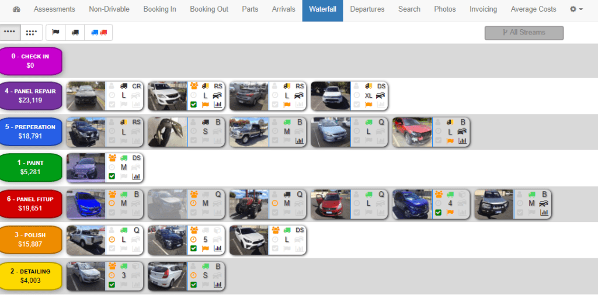The height and width of the screenshot is (301, 598).
Task: Click orange clock on Panel Fitup red tractor card
Action: pos(275,203)
